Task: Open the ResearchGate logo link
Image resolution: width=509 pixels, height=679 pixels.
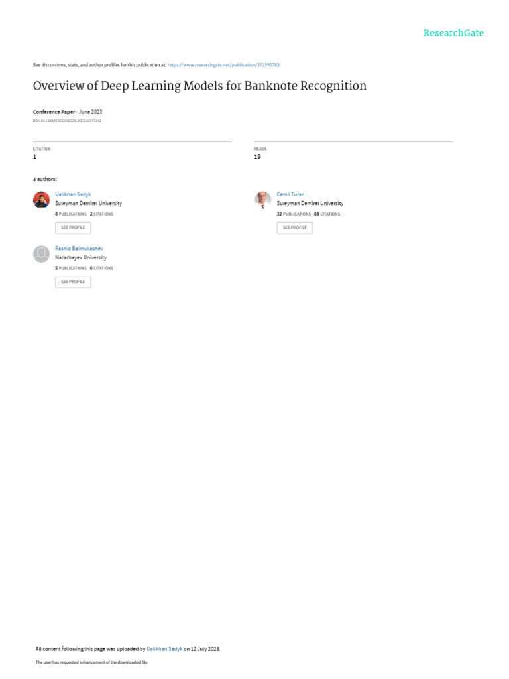Action: point(453,33)
